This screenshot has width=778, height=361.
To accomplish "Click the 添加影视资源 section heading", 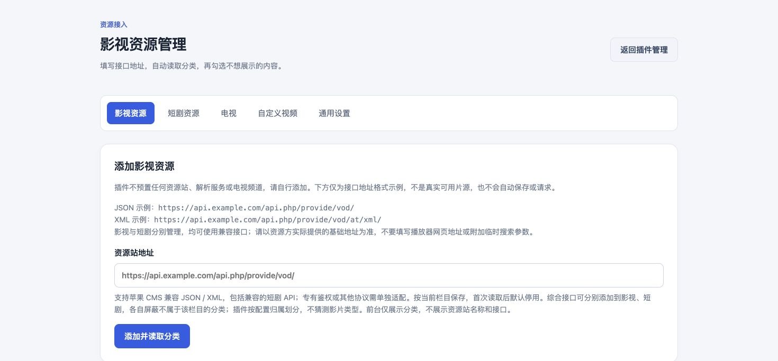I will click(144, 166).
